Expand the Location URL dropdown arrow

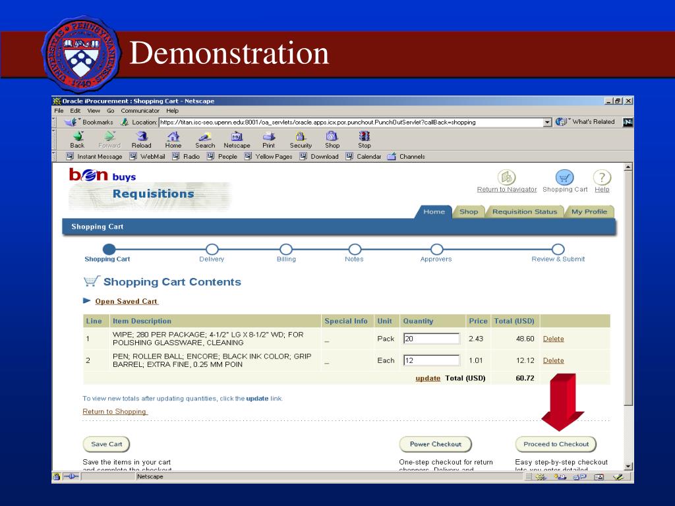[x=547, y=122]
